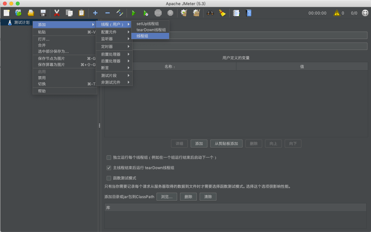Click the Collapse all minus icon
The height and width of the screenshot is (232, 371).
tap(108, 13)
